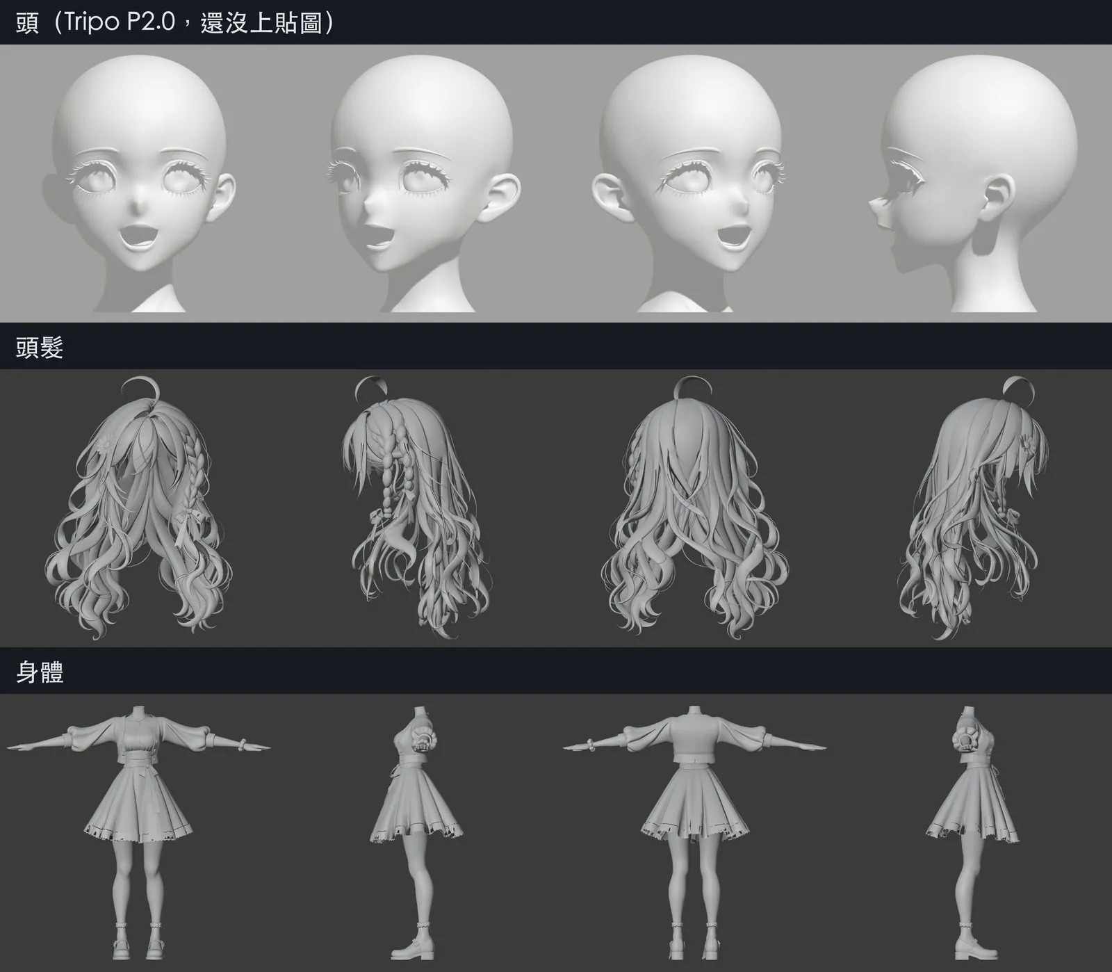
Task: Select the body side view facing right
Action: pyautogui.click(x=973, y=834)
